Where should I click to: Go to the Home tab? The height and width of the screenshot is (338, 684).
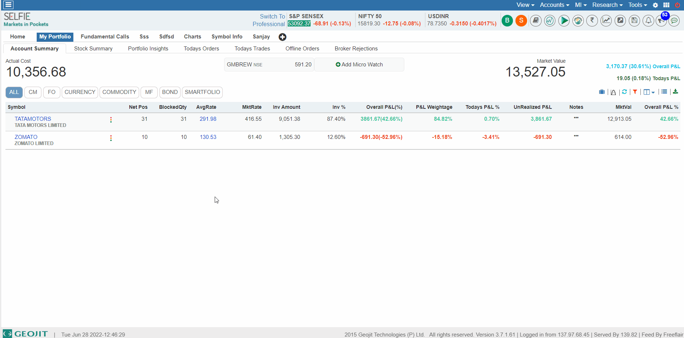pos(17,37)
